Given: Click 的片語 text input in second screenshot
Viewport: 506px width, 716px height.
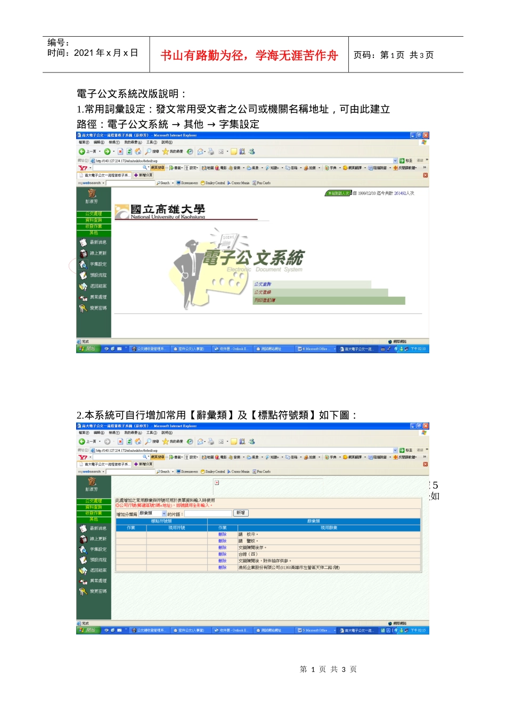Looking at the screenshot, I should [208, 514].
